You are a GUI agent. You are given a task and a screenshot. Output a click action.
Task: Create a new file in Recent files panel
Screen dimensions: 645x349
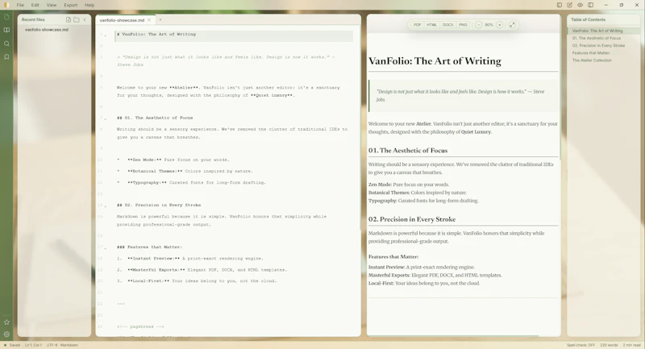[x=69, y=19]
